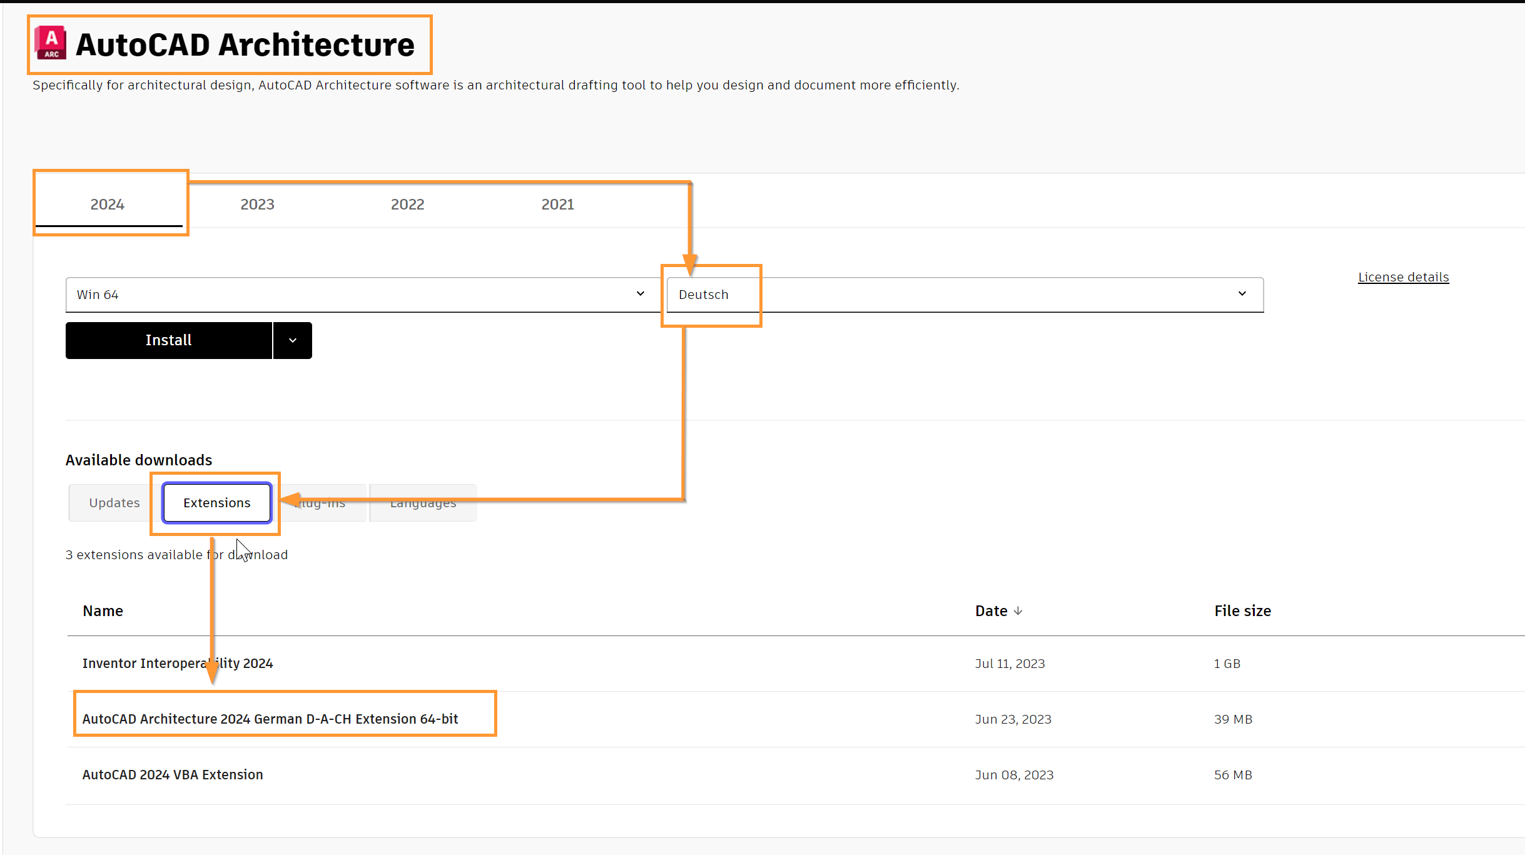Switch to the Languages downloads tab

(423, 504)
